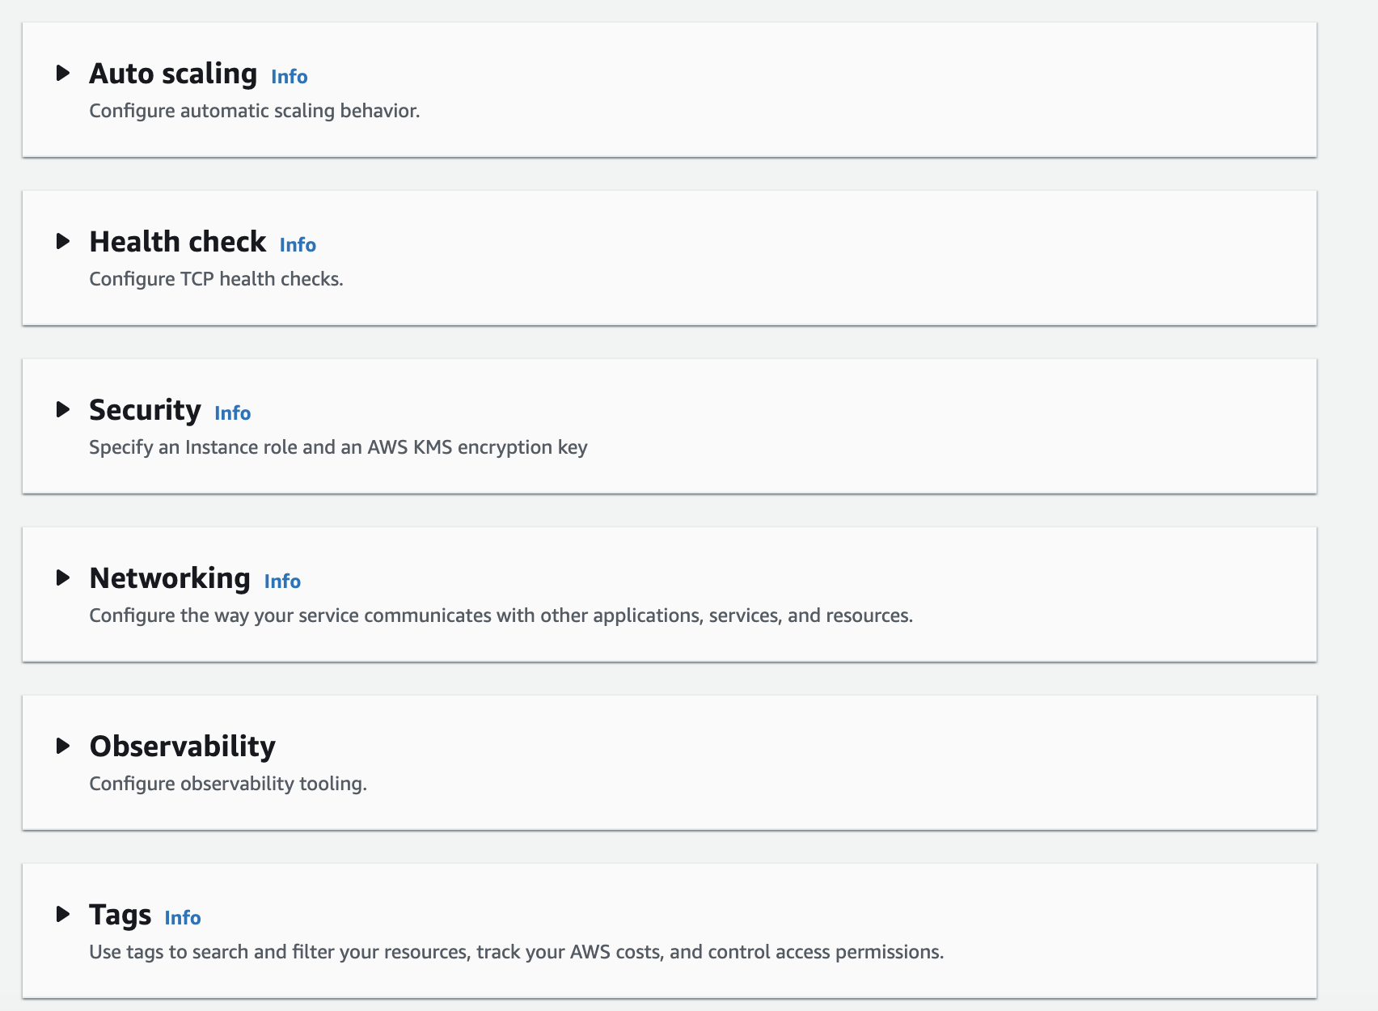Click the Observability heading
Viewport: 1378px width, 1011px height.
click(183, 747)
